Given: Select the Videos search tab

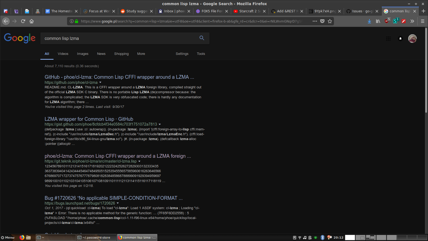Looking at the screenshot, I should [63, 54].
